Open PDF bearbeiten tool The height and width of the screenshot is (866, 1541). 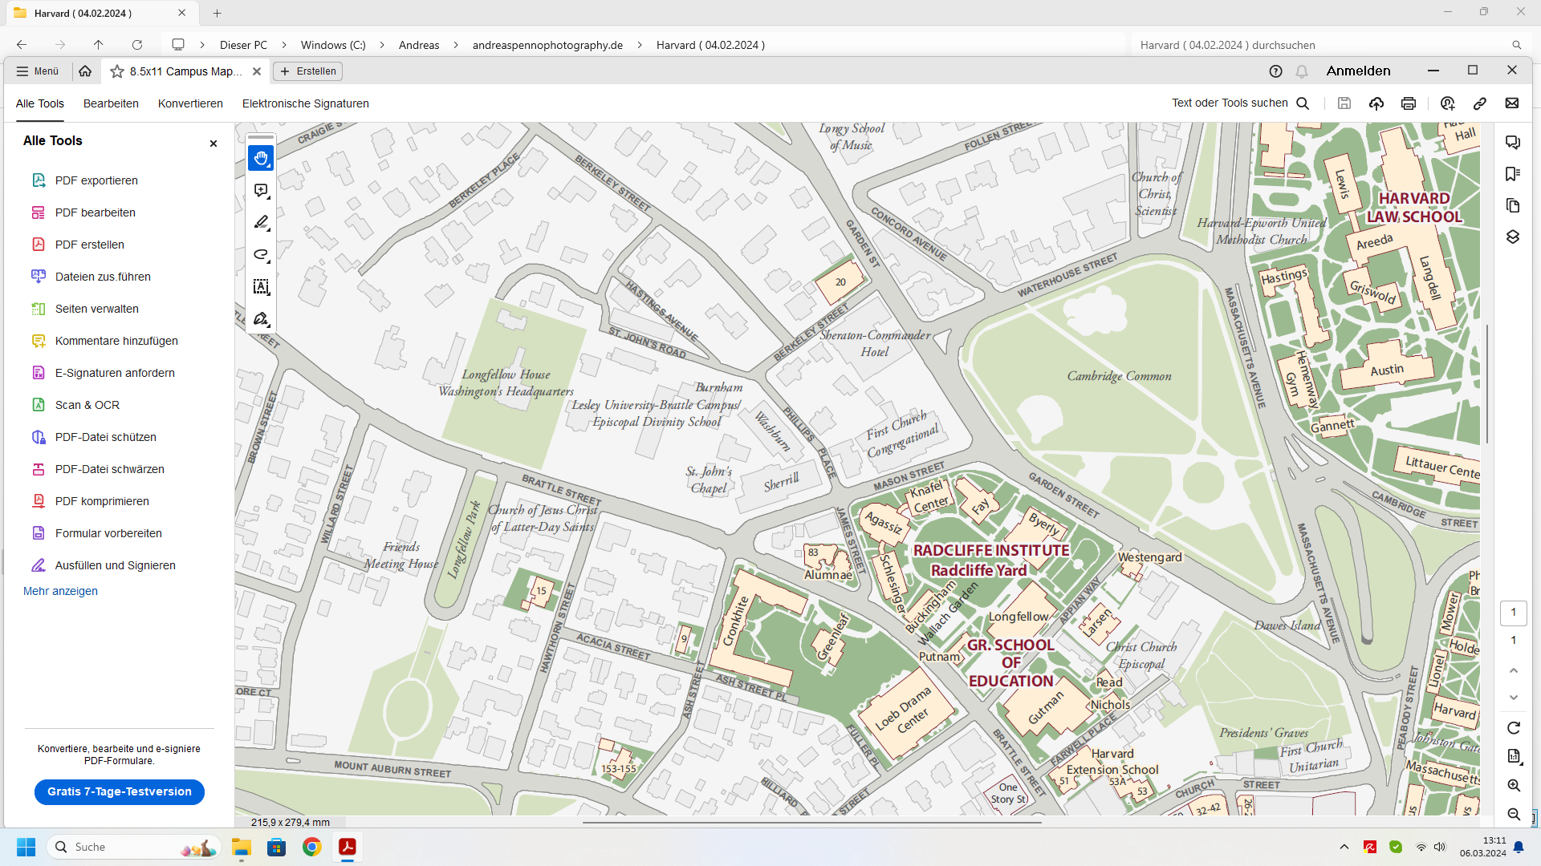point(95,212)
